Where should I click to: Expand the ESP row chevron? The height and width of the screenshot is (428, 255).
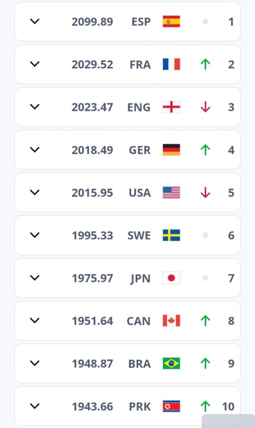(x=35, y=21)
